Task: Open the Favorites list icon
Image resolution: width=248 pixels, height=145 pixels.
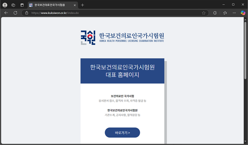Action: click(x=225, y=13)
